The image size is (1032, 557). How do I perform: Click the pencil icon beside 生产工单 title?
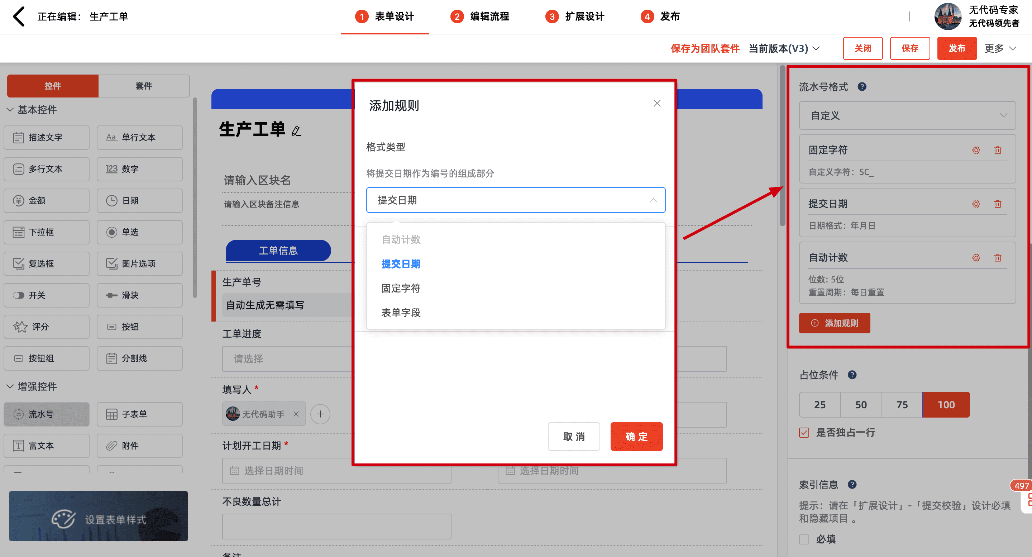pyautogui.click(x=296, y=130)
